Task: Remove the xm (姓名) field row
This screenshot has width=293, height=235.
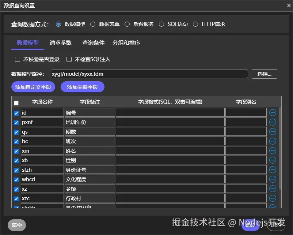Action: (x=273, y=150)
